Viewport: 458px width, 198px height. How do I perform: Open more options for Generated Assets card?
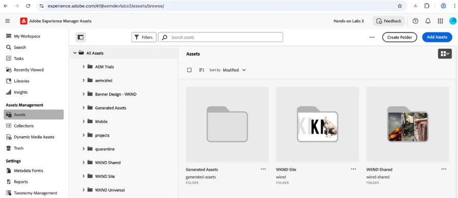(263, 169)
